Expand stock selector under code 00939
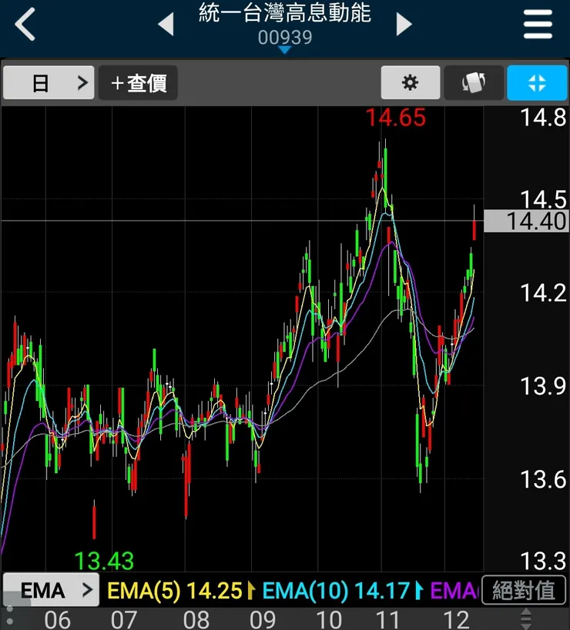 285,50
